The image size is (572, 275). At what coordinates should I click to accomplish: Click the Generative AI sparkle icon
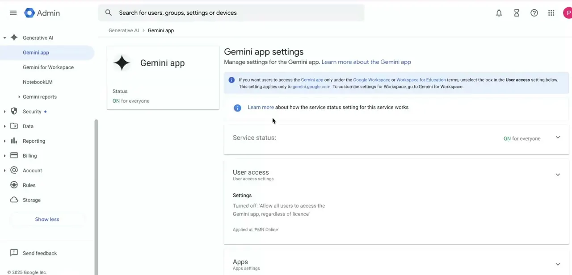pos(14,37)
